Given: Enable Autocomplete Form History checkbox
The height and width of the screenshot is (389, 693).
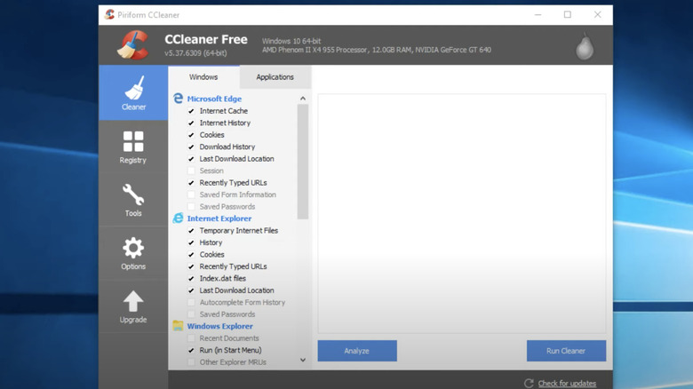Looking at the screenshot, I should [x=191, y=302].
